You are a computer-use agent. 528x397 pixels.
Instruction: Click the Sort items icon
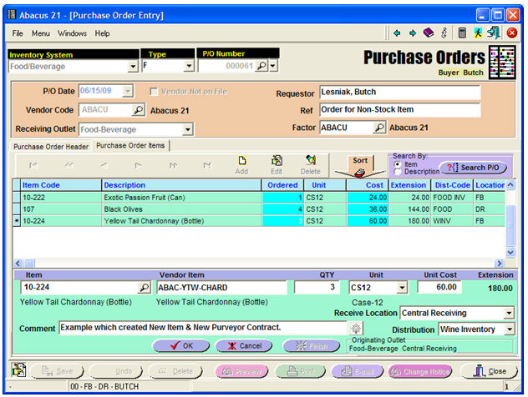click(x=359, y=165)
